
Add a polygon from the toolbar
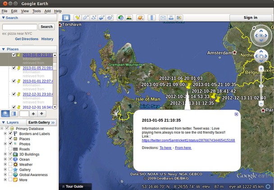tap(86, 18)
